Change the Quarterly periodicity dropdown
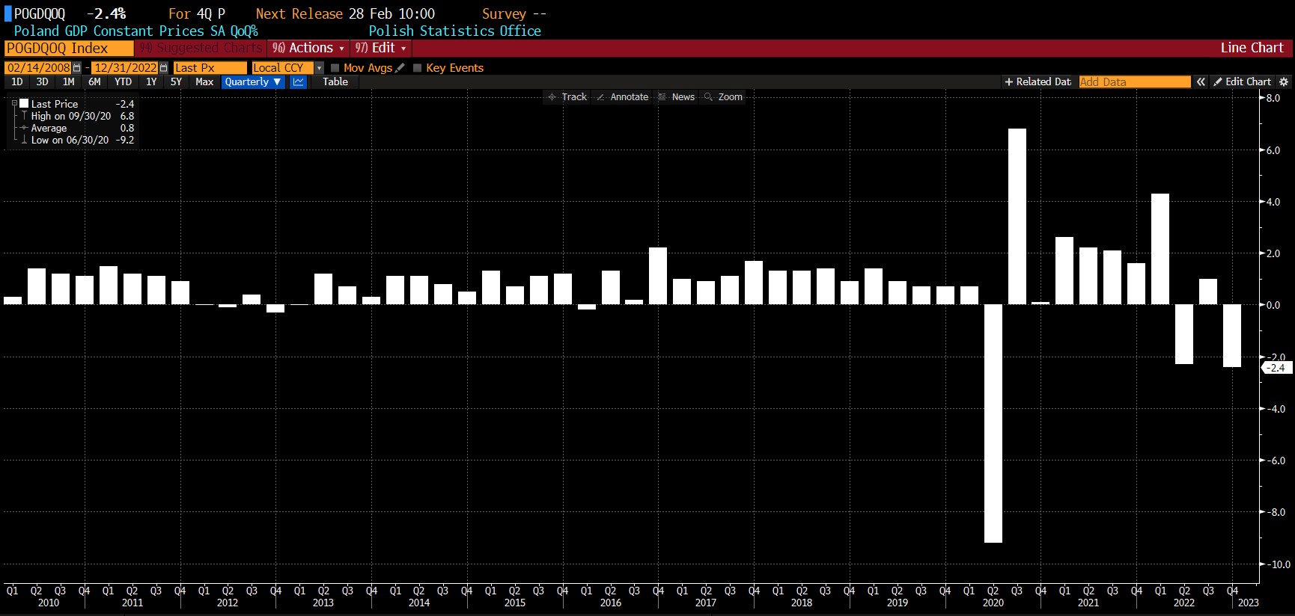 pos(253,82)
